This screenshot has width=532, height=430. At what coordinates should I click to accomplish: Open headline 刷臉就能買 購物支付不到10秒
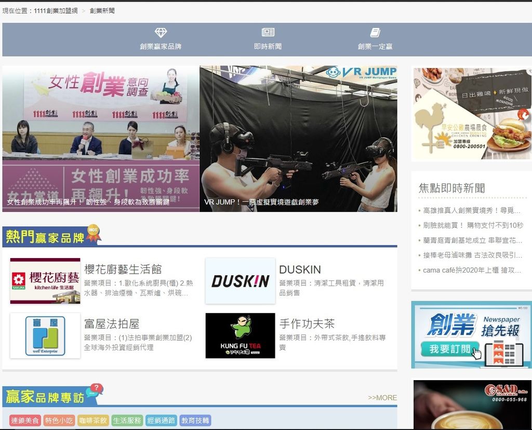pyautogui.click(x=473, y=225)
